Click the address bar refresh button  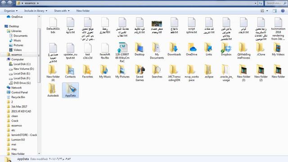point(261,3)
